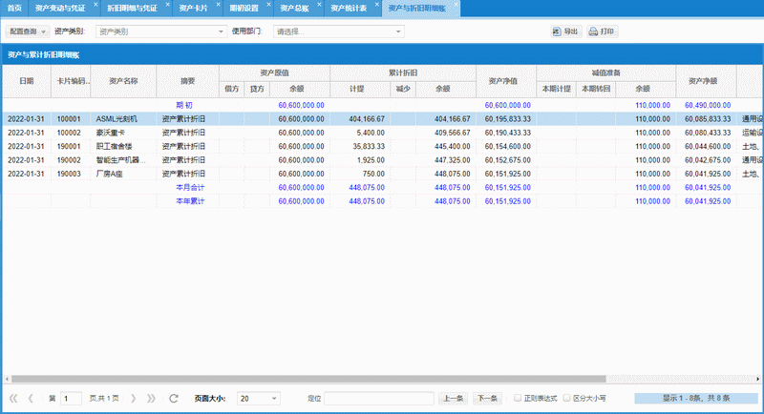This screenshot has height=414, width=764.
Task: Open the 配置查询 dropdown
Action: [x=28, y=31]
